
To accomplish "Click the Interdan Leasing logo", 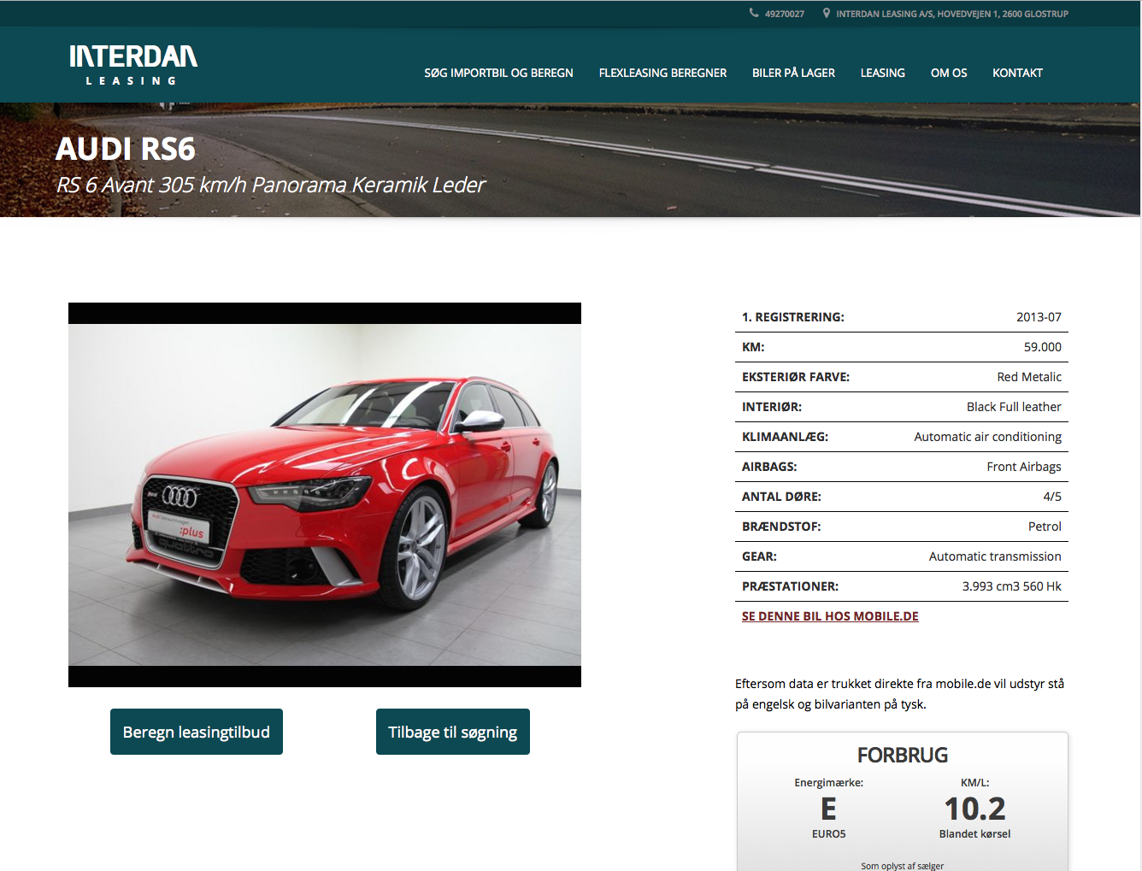I will pyautogui.click(x=133, y=65).
